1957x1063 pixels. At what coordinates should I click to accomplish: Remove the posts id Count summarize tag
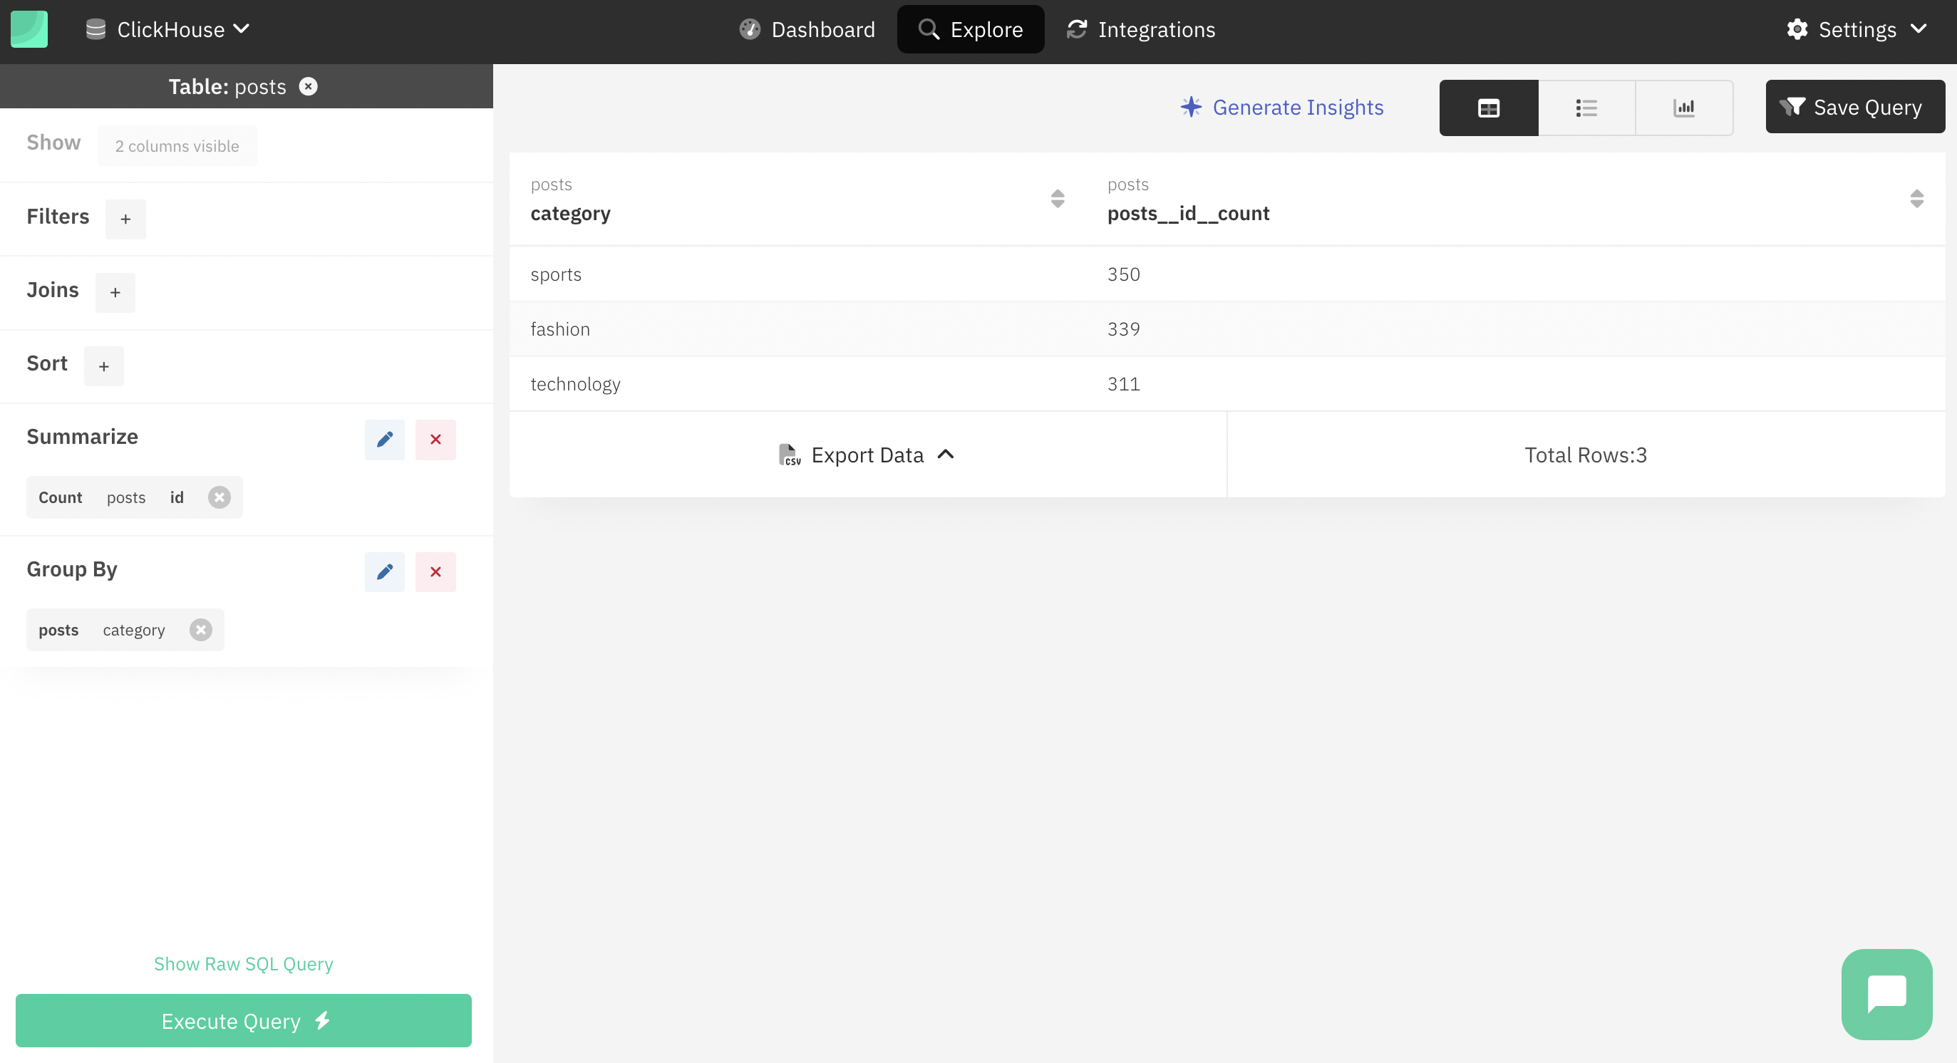click(219, 496)
